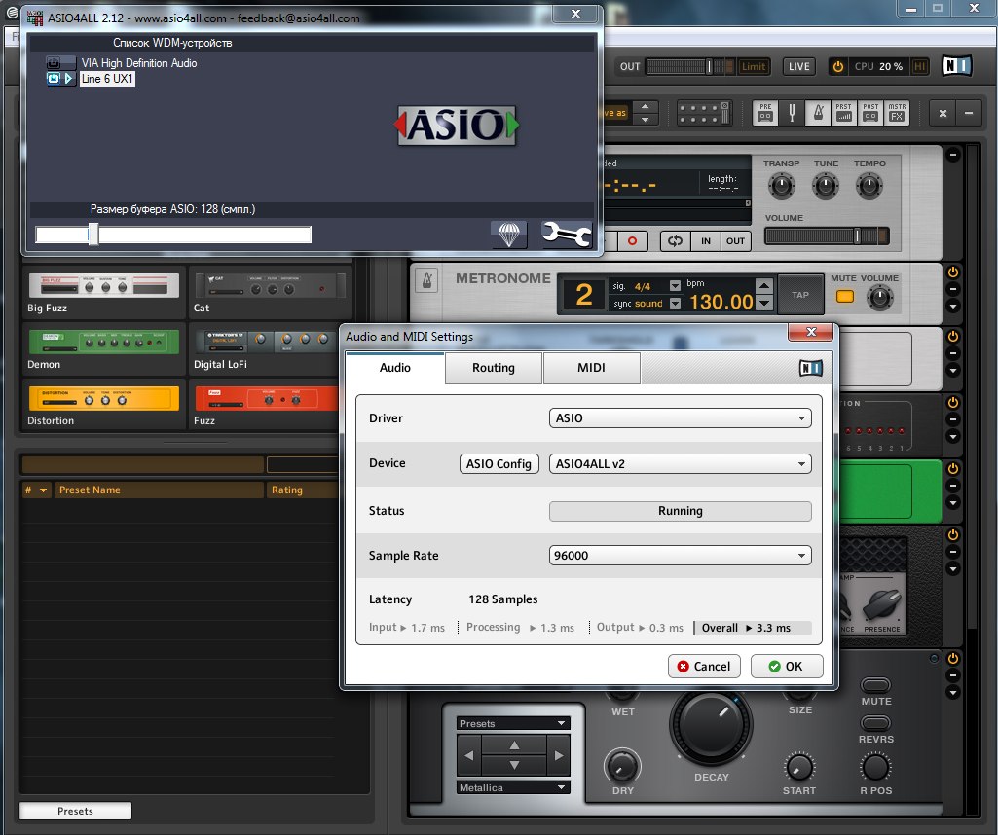Image resolution: width=998 pixels, height=835 pixels.
Task: Toggle the tapedeck loop button
Action: pos(676,241)
